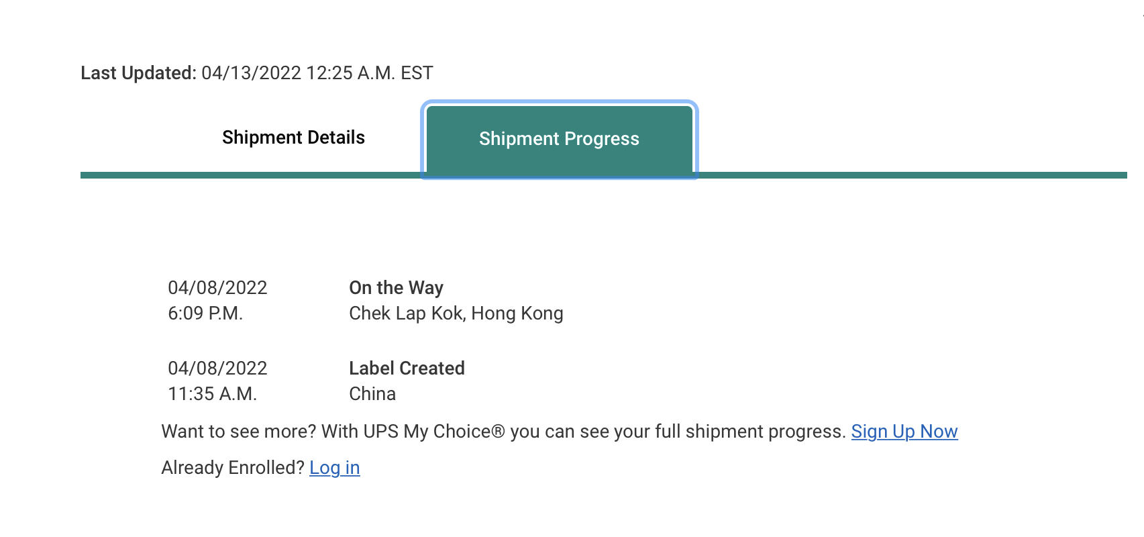Click the 11:35 A.M. timestamp
Screen dimensions: 1144x537
click(212, 394)
